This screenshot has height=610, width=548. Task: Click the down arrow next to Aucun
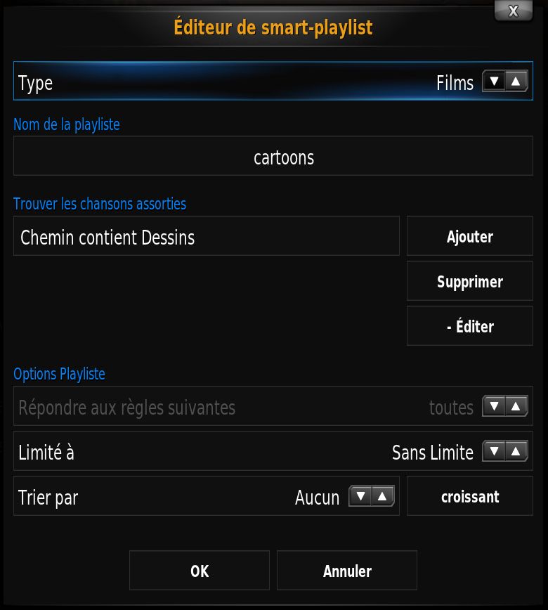360,496
